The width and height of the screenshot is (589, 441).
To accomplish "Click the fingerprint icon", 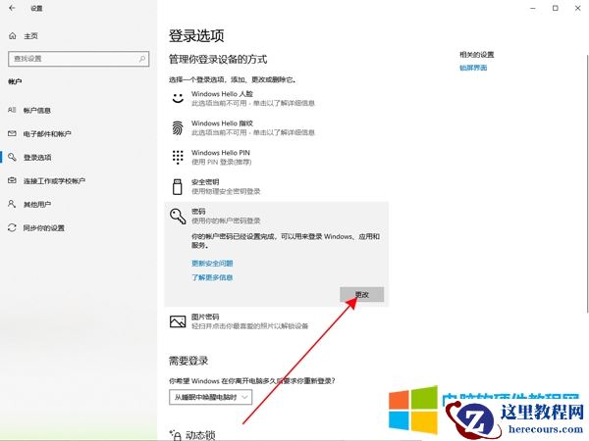I will coord(178,127).
